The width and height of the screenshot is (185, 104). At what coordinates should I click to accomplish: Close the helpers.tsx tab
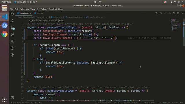[x=31, y=13]
